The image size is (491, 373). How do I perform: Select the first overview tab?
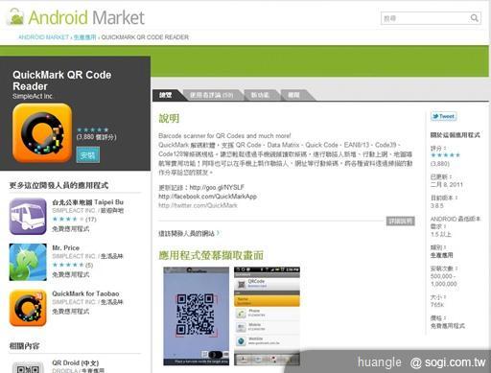coord(166,95)
